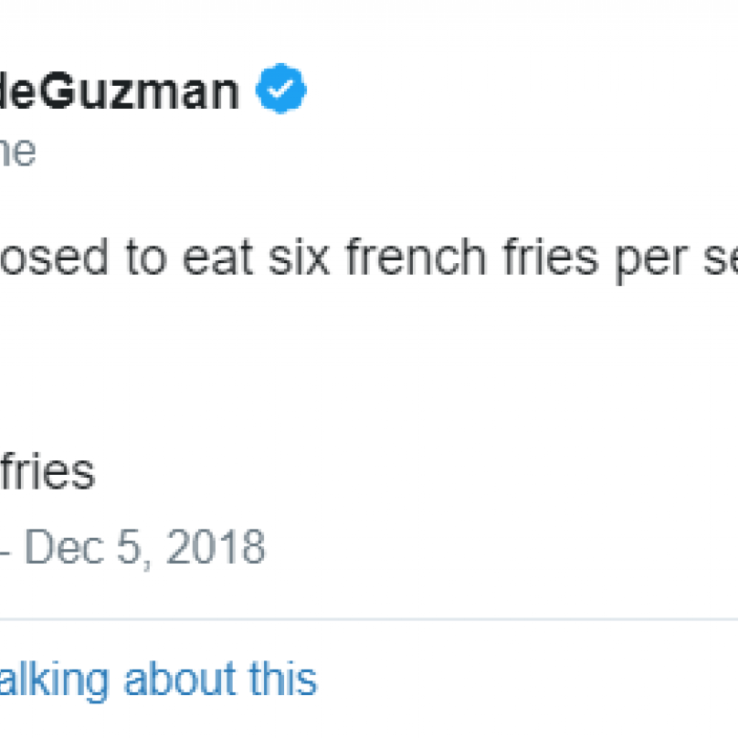This screenshot has width=738, height=738.
Task: Click the word 'six' in the tweet
Action: point(299,257)
